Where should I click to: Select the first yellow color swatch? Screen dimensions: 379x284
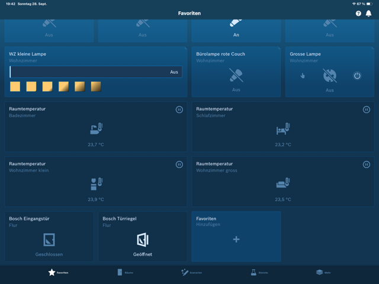15,87
